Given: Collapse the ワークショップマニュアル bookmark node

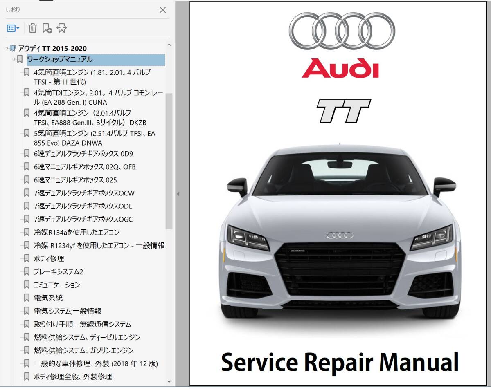Looking at the screenshot, I should (14, 60).
